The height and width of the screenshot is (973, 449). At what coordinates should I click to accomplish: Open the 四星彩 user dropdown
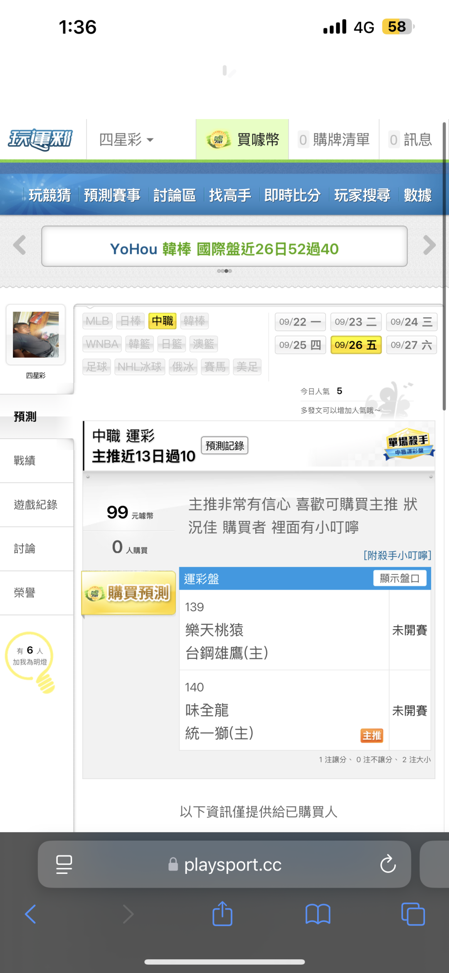[126, 139]
